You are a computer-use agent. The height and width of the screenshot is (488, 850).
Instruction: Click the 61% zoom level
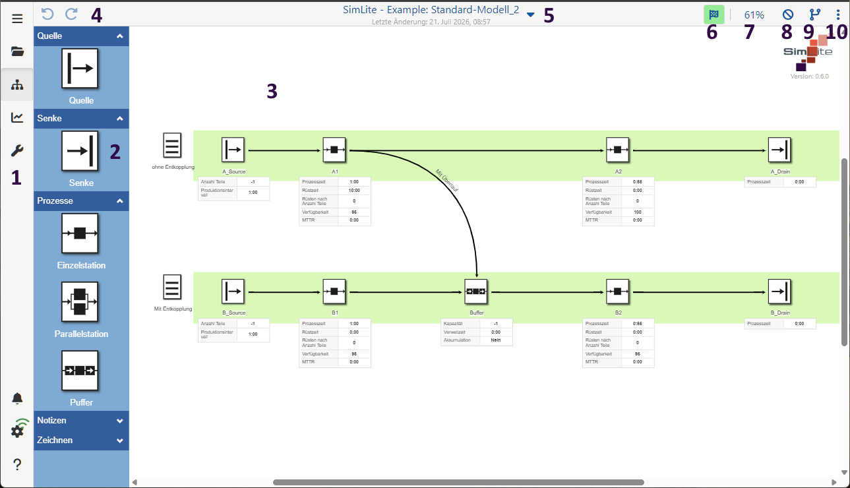tap(754, 15)
